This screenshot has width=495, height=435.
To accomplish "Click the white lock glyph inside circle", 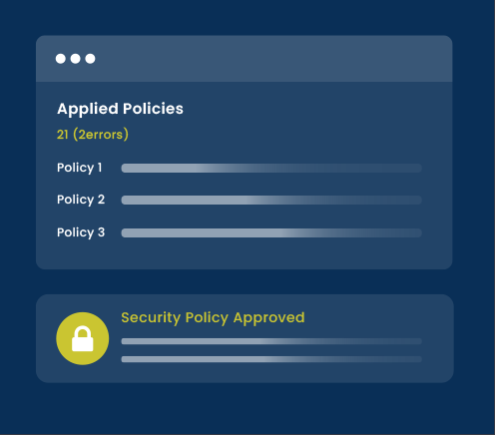I will click(83, 339).
